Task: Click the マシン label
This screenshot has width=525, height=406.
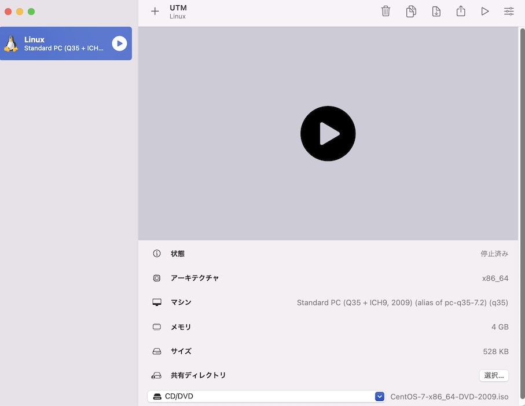Action: coord(181,302)
